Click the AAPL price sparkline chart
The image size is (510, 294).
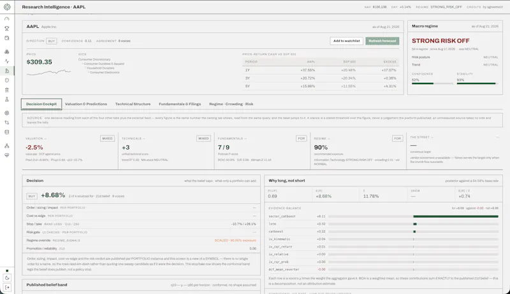(x=48, y=73)
